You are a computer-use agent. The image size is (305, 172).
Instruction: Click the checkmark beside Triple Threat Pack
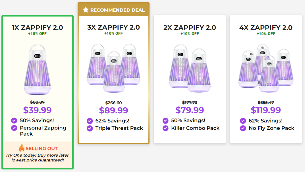pyautogui.click(x=90, y=128)
